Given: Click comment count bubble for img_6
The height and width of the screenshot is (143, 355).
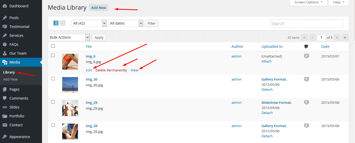Looking at the screenshot, I should point(306,56).
